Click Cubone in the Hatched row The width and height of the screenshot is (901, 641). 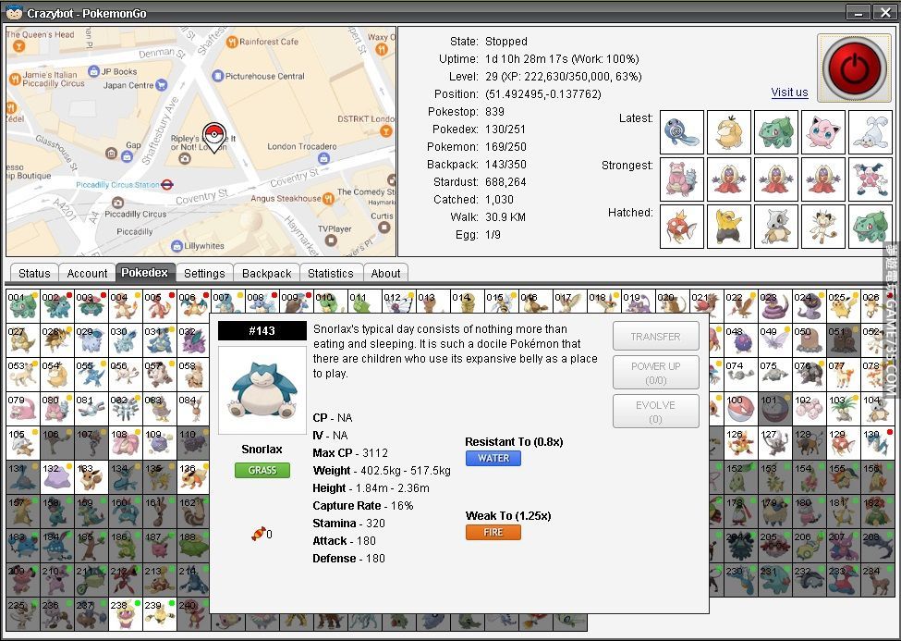(776, 227)
